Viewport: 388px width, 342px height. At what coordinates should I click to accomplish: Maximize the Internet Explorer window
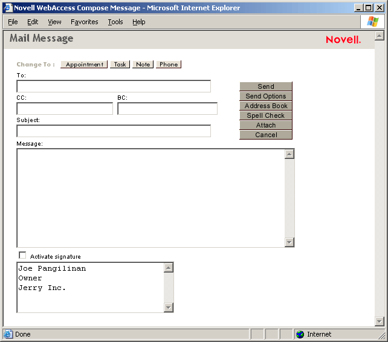point(368,8)
